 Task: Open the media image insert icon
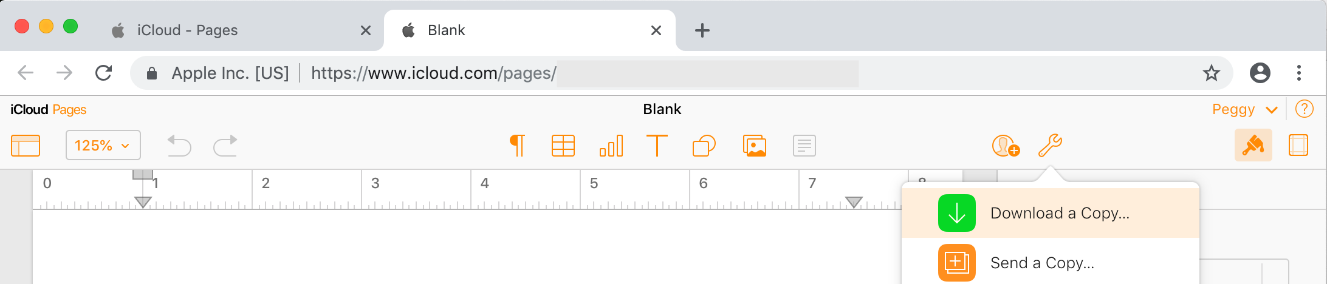pos(755,146)
